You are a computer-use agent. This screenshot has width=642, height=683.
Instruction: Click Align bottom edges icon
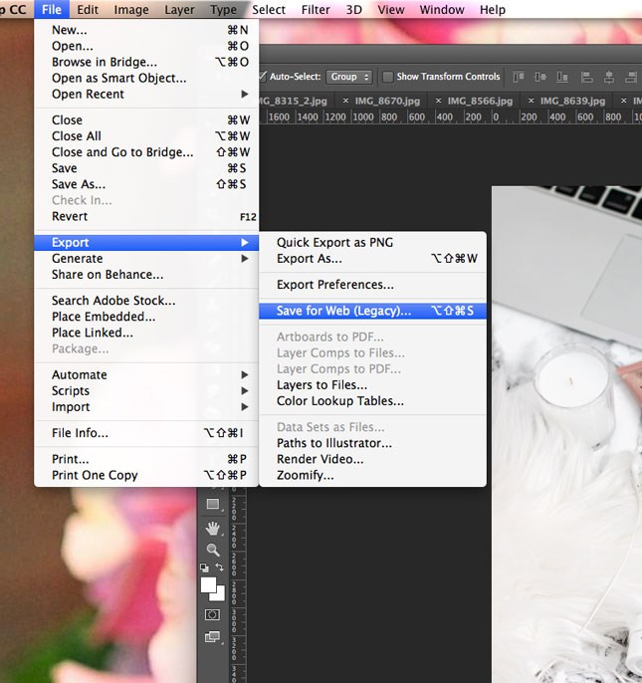coord(562,77)
